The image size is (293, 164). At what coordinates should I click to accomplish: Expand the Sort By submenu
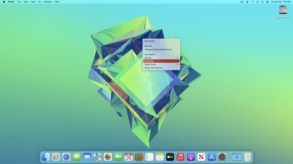[x=161, y=58]
